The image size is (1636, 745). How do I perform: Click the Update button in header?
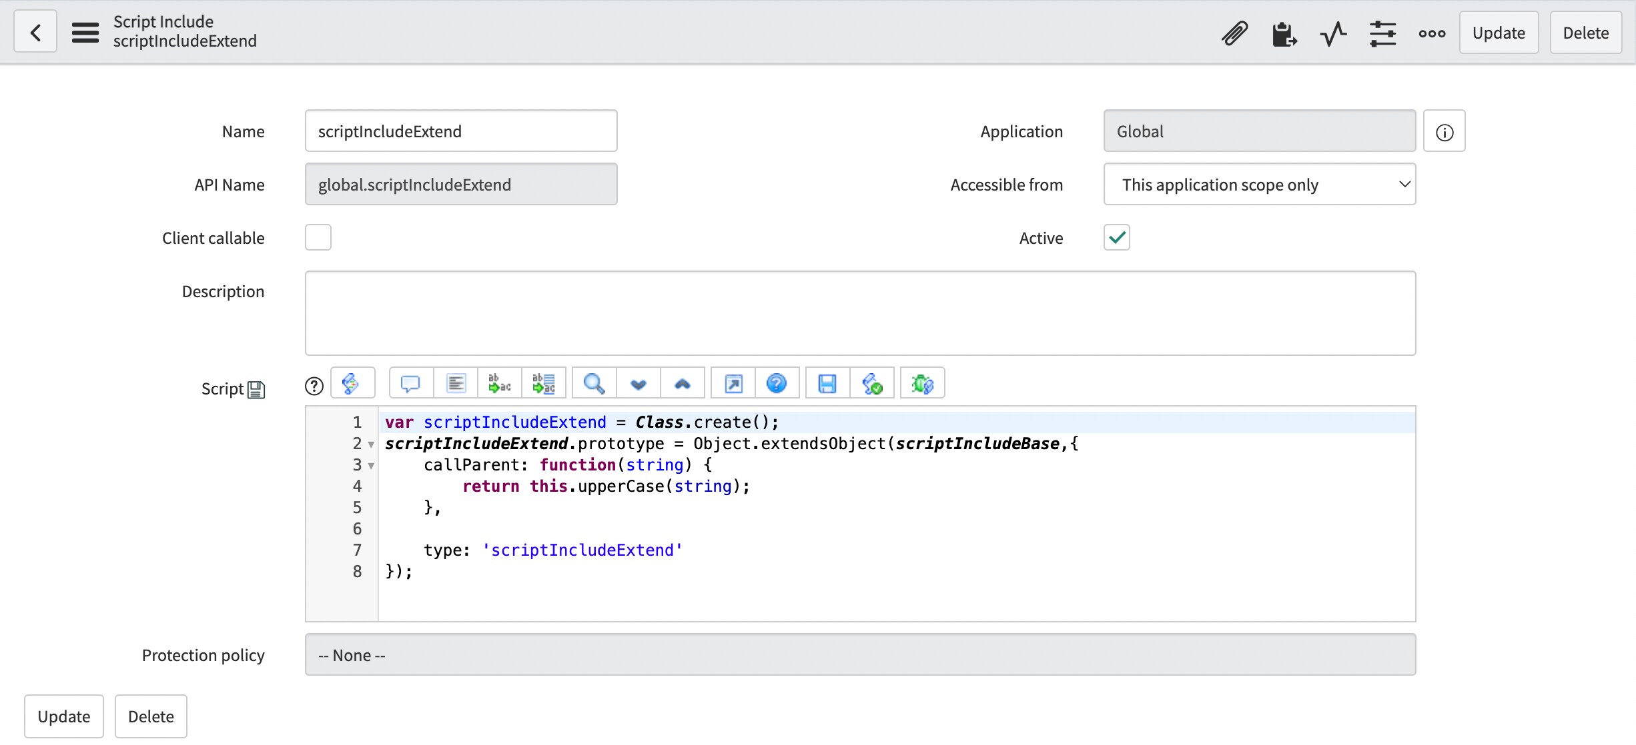click(1499, 33)
